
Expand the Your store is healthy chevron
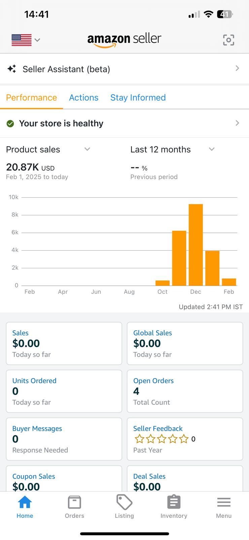coord(237,123)
